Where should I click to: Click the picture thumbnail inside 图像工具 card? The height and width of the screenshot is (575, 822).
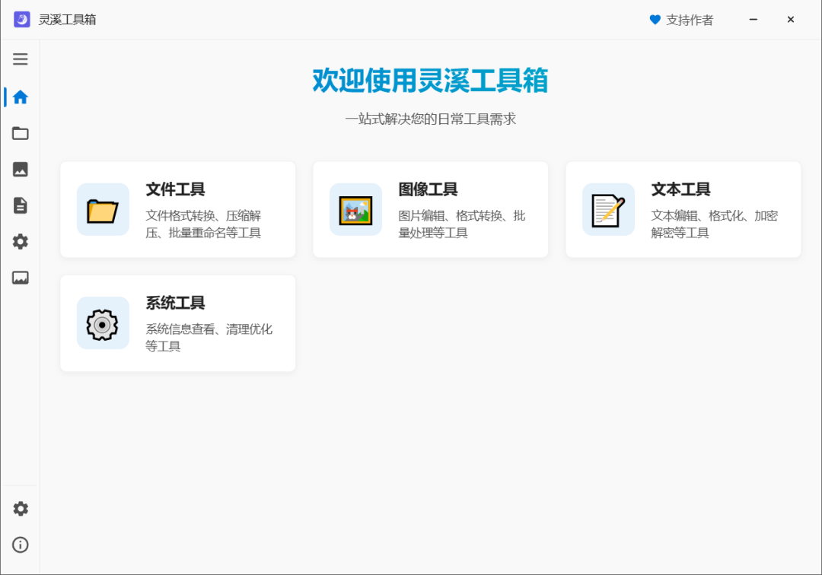355,209
